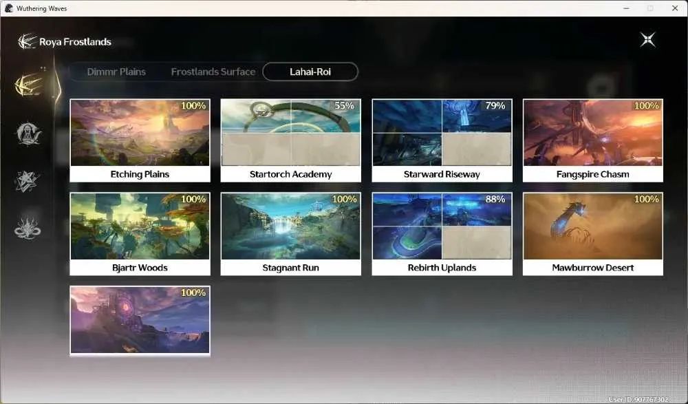Click the Startorch Academy name label
Screen dimensions: 688x404
pos(291,174)
